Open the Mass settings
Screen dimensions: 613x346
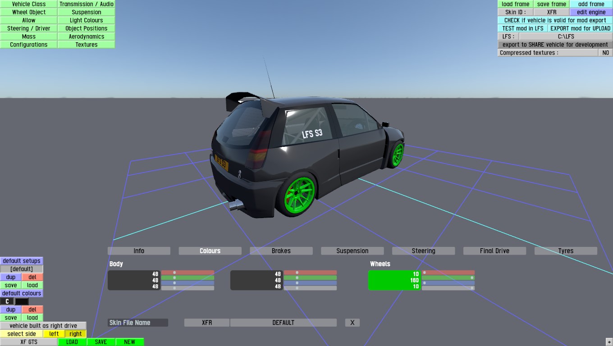29,36
